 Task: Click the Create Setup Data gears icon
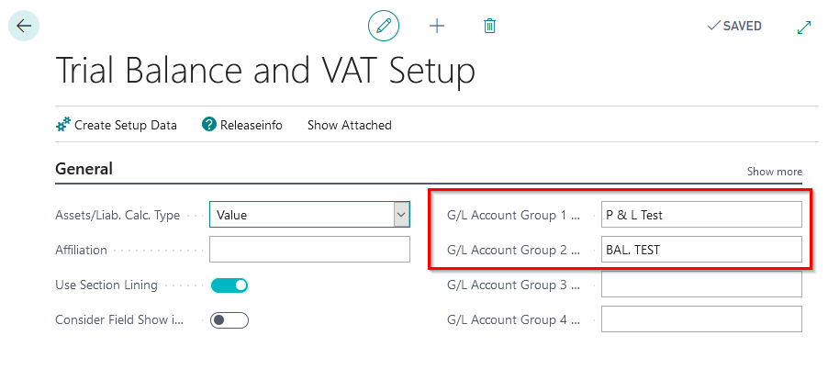click(x=63, y=125)
